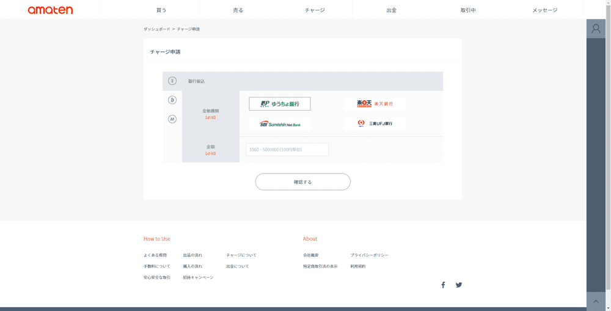Click the amaten logo
611x311 pixels.
point(50,10)
